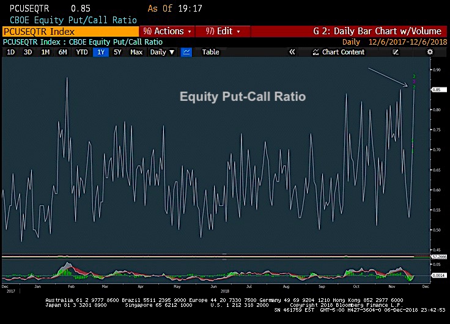Open the Chart Content panel
The width and height of the screenshot is (450, 324).
[x=339, y=52]
